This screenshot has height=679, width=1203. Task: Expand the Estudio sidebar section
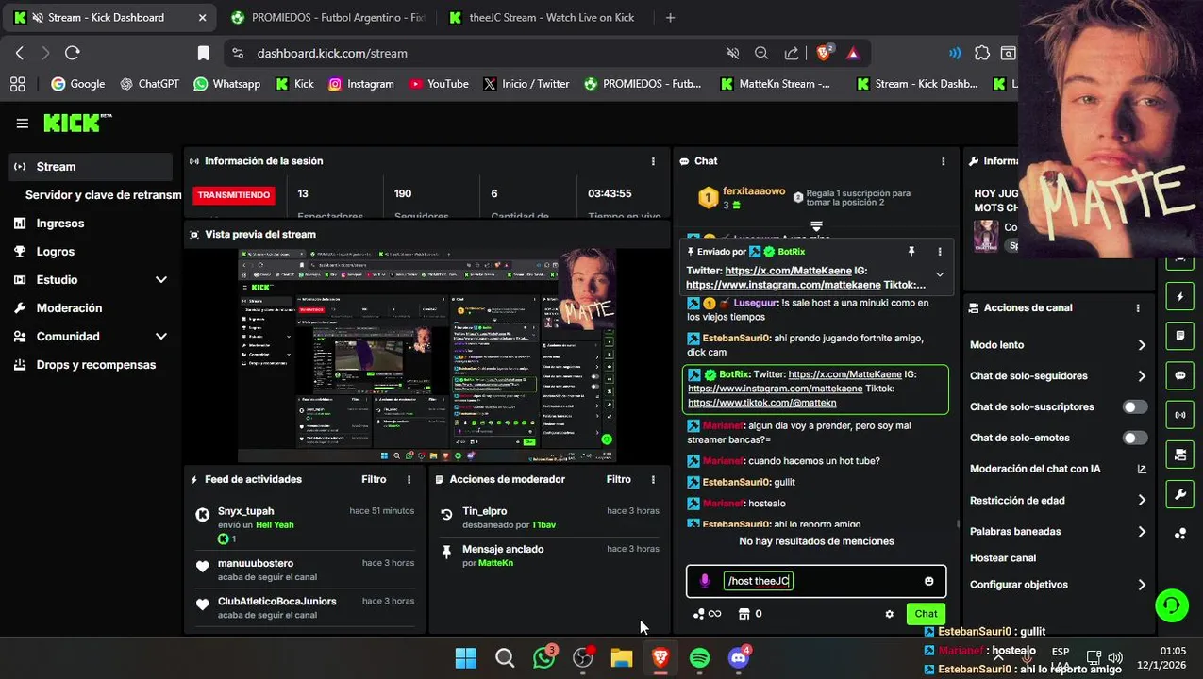(161, 280)
